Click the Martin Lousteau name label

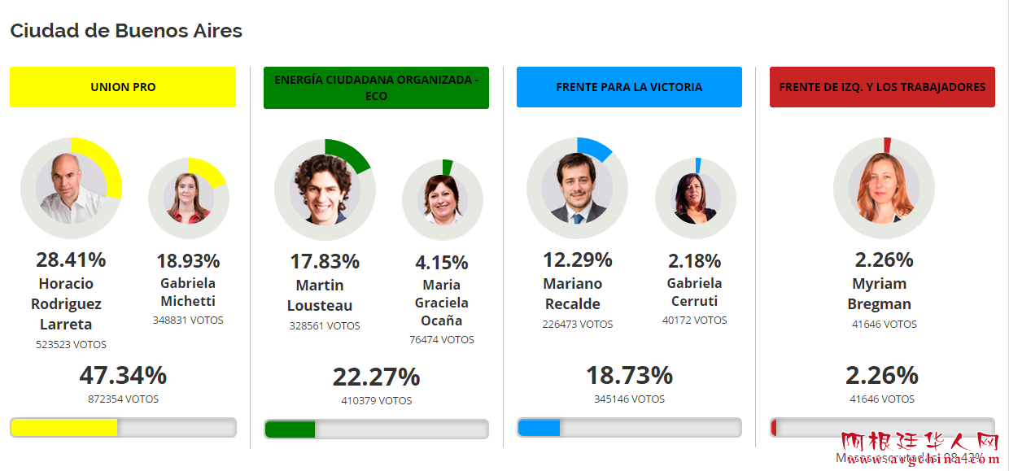[x=320, y=295]
